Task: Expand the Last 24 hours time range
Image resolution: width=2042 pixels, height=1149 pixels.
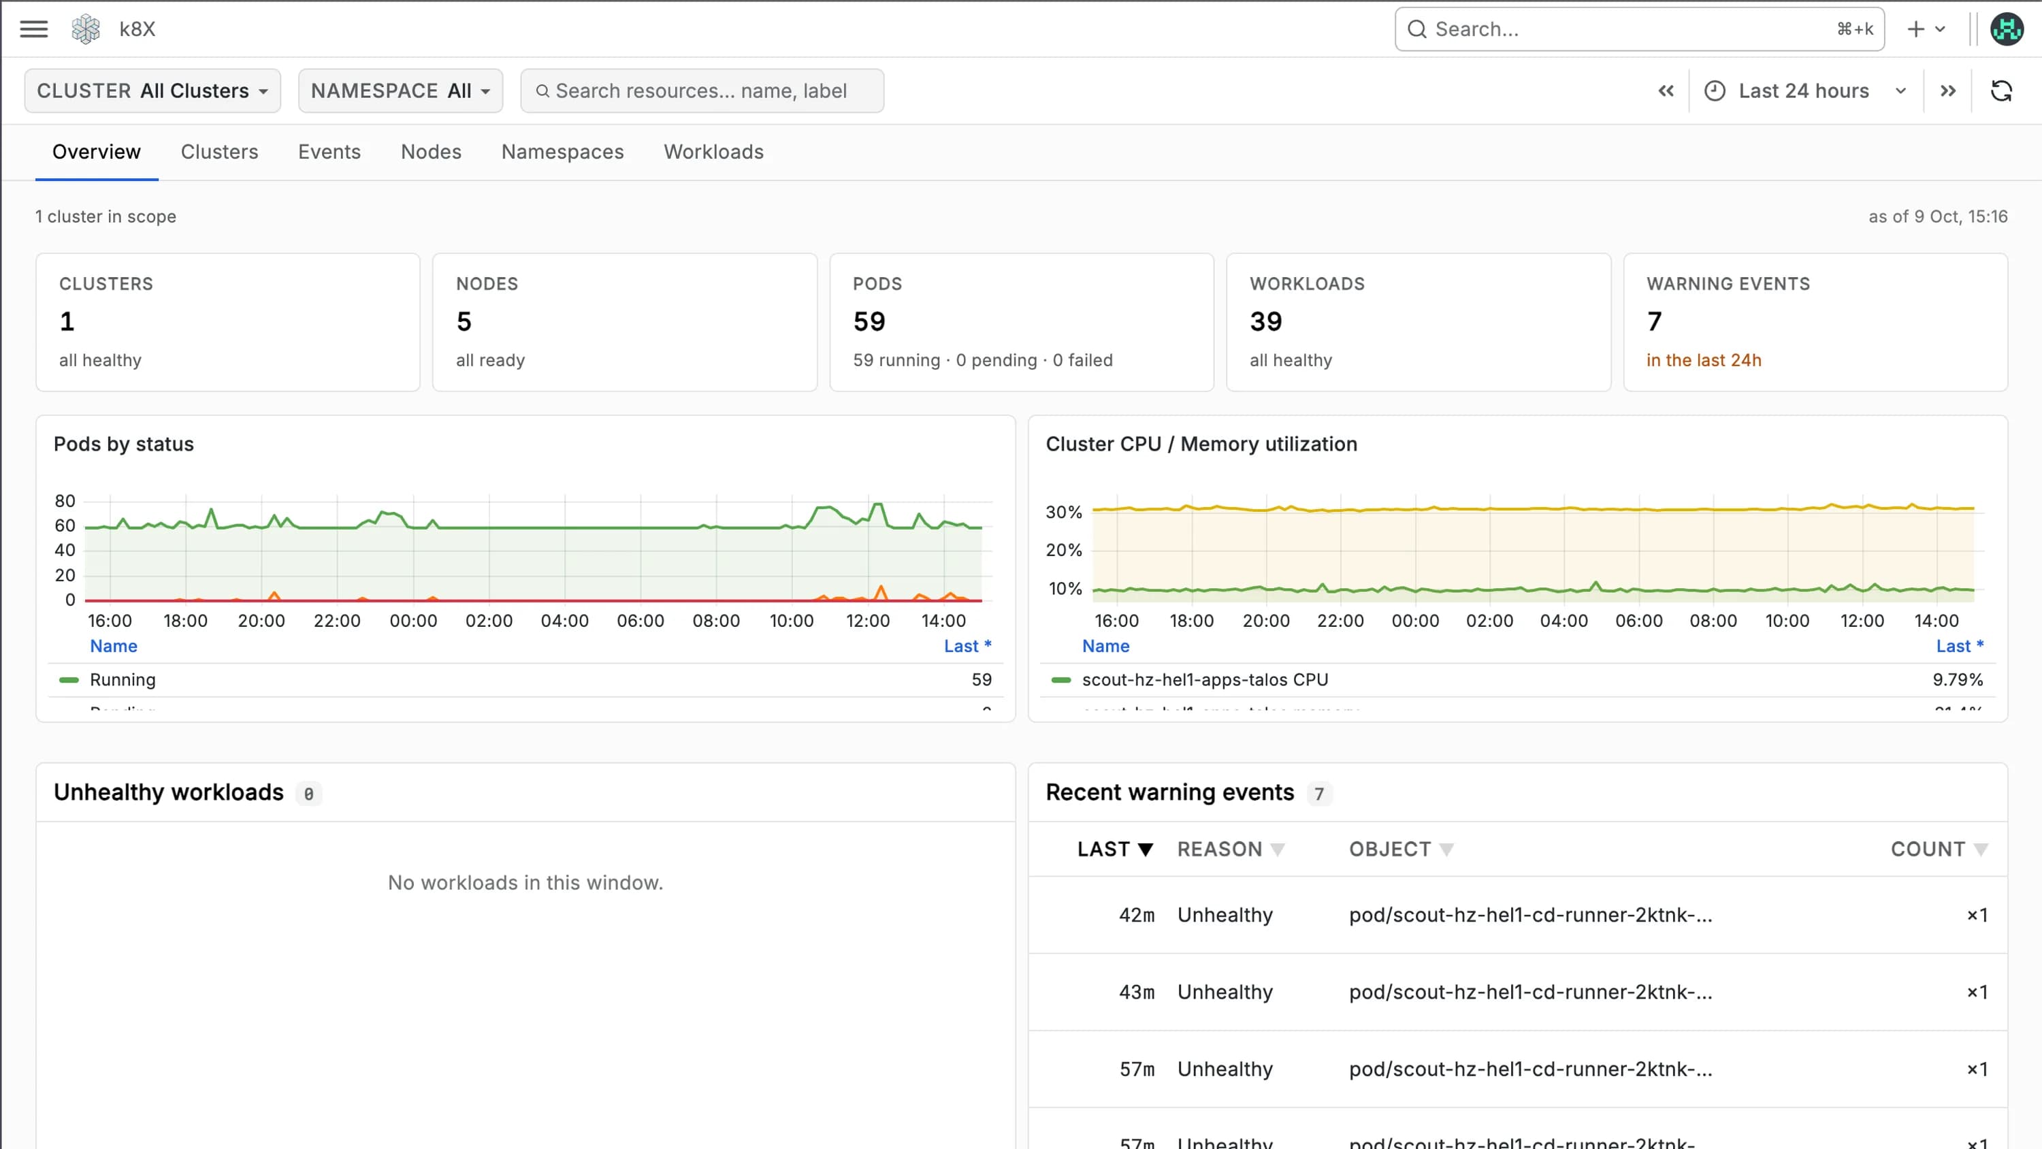Action: [1806, 91]
